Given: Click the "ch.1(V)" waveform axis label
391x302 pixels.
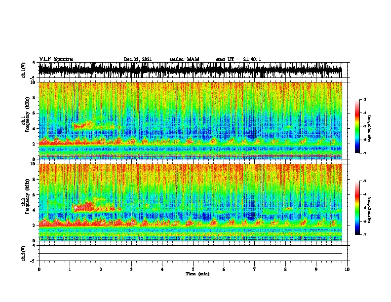Looking at the screenshot, I should pyautogui.click(x=24, y=70).
